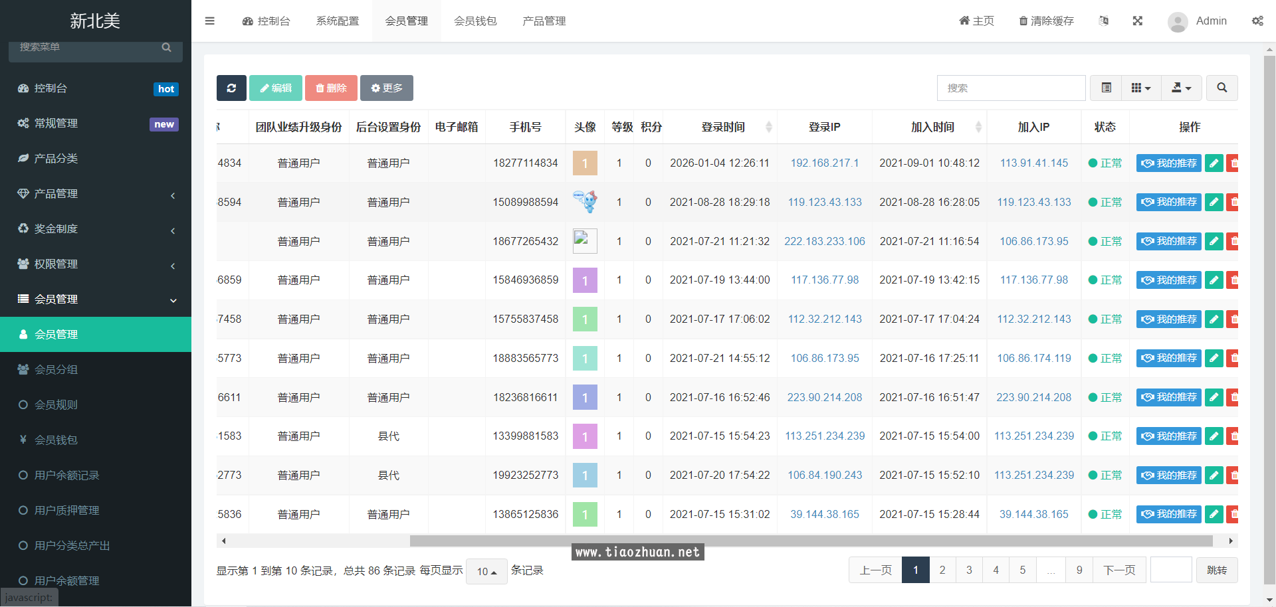Toggle the table card view icon

pyautogui.click(x=1106, y=88)
